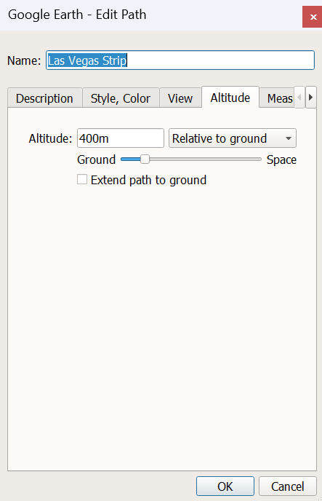
Task: Open the partially visible Measurements tab
Action: tap(277, 98)
